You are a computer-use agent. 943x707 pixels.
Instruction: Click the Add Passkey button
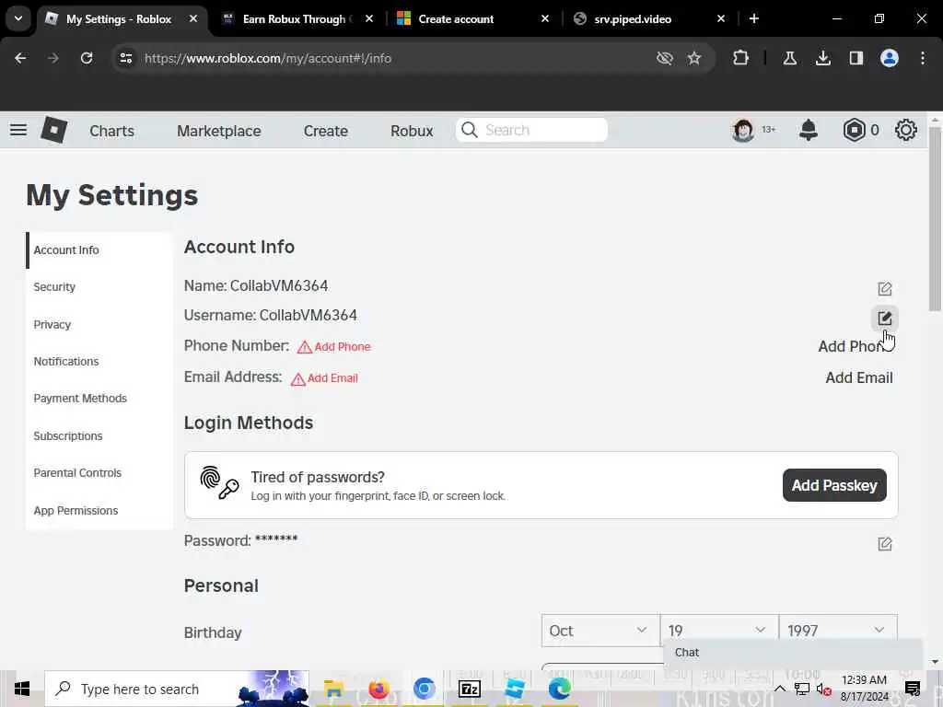[834, 485]
